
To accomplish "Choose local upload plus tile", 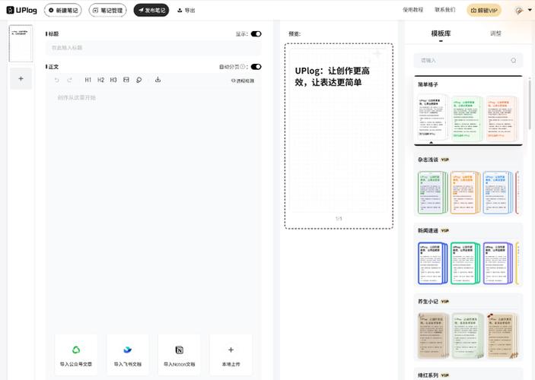I will 231,354.
